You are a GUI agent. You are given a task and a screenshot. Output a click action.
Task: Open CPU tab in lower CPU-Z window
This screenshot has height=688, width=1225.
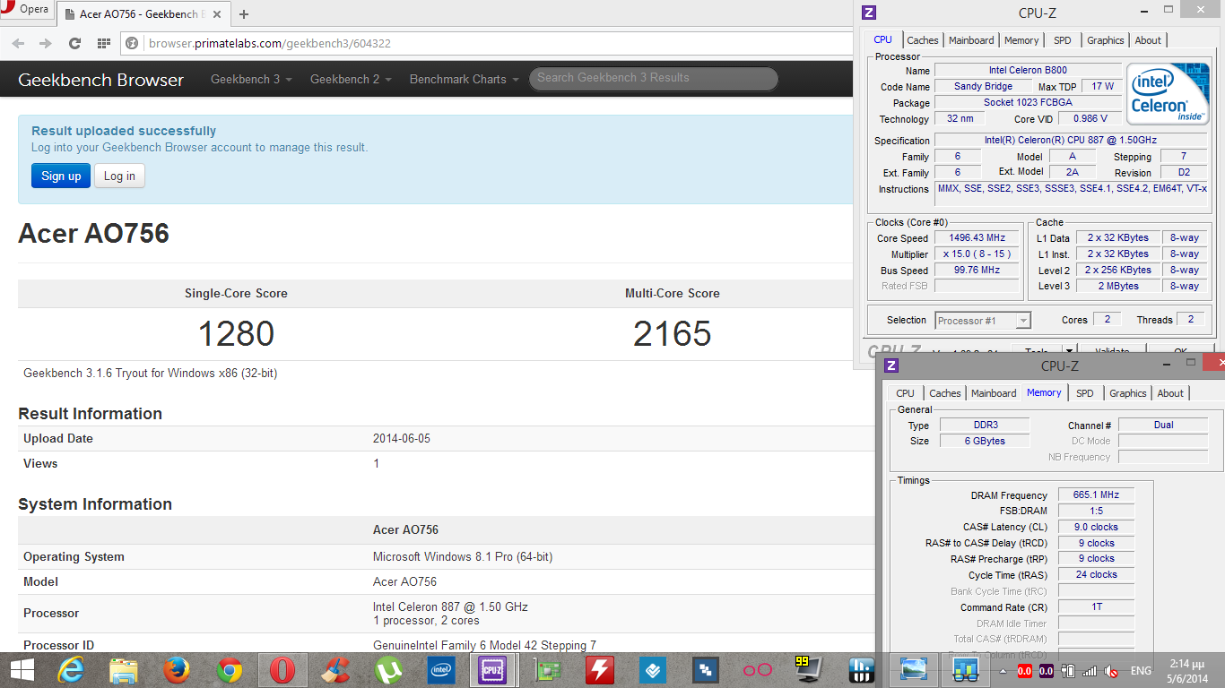tap(906, 393)
